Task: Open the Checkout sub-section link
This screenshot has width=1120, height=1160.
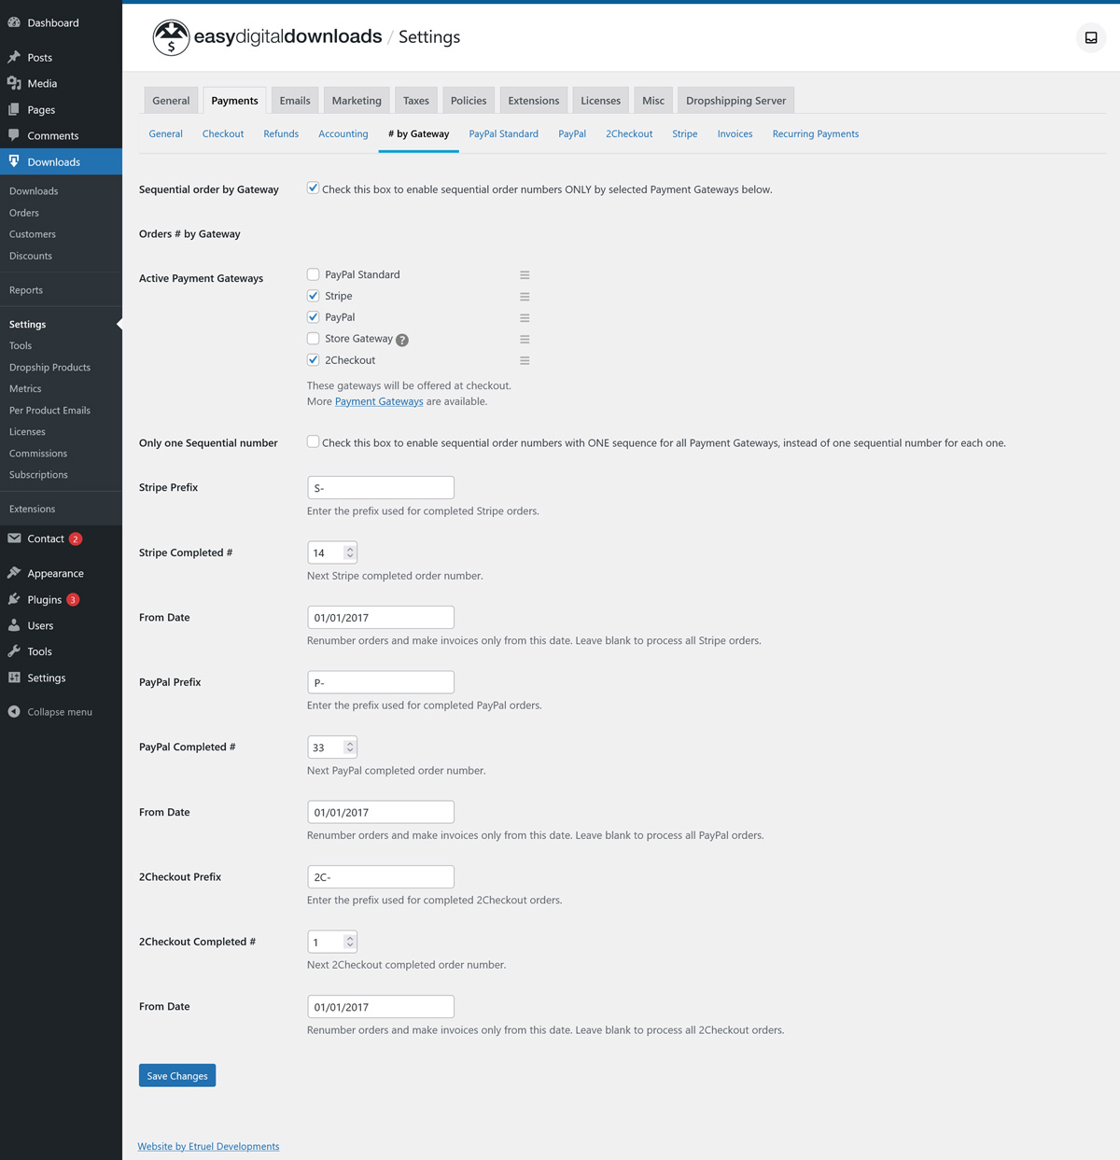Action: [x=223, y=133]
